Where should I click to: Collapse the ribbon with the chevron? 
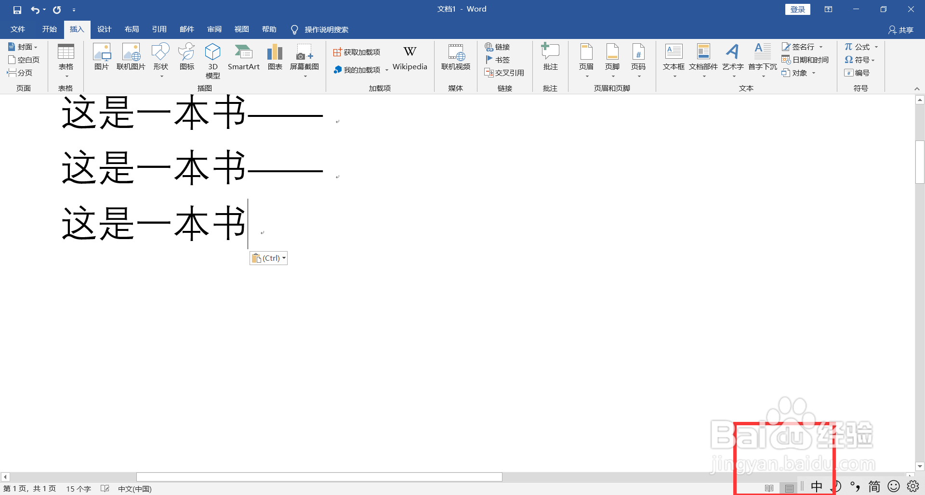917,89
